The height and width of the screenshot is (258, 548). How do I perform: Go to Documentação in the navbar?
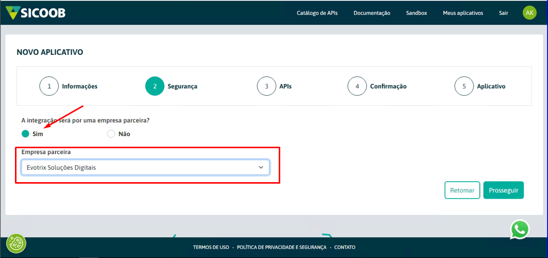coord(372,13)
